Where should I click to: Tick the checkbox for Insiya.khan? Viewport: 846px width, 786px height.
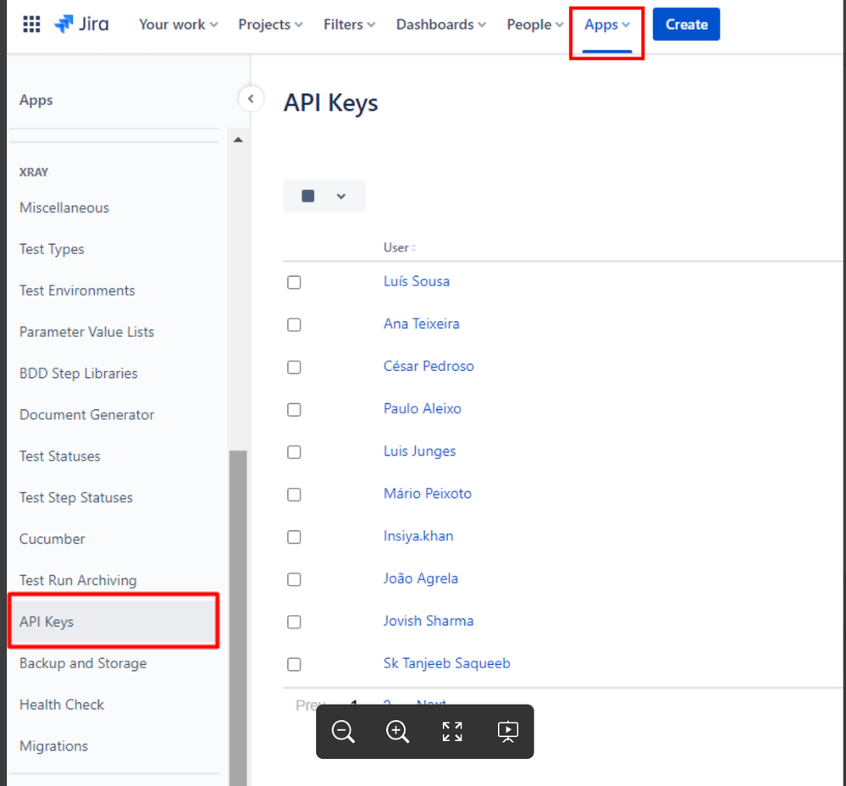point(294,537)
